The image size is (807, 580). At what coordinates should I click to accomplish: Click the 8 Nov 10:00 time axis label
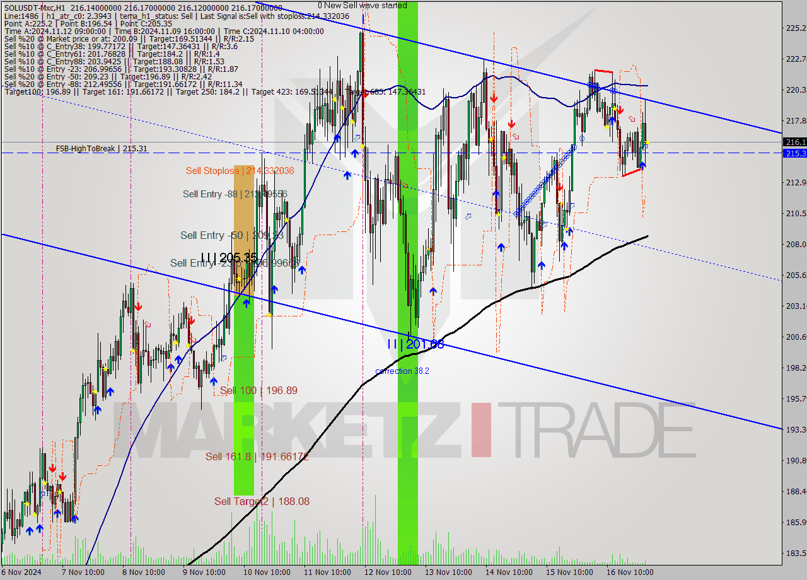[x=144, y=572]
